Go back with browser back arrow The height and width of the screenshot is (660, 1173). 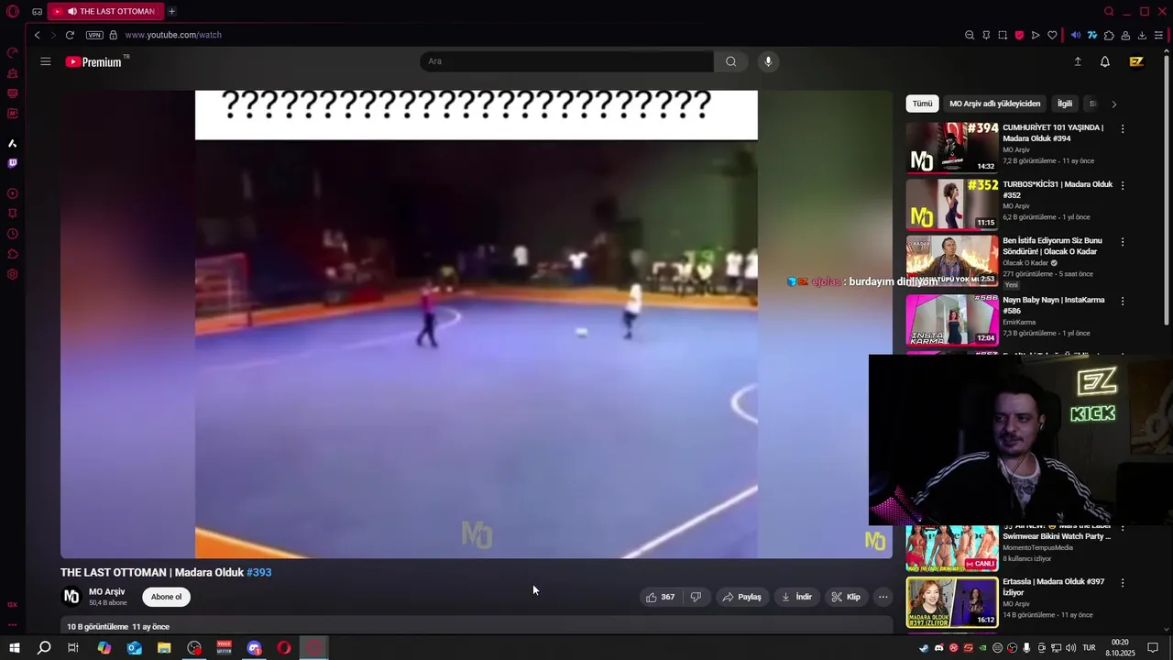37,35
